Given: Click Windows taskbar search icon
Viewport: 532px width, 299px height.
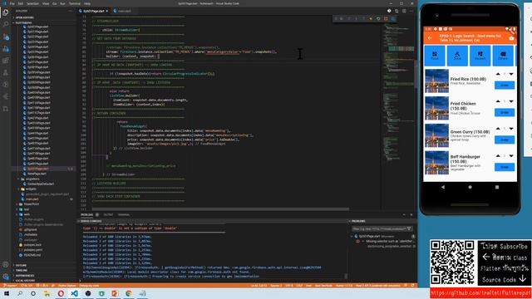Looking at the screenshot, I should point(20,293).
